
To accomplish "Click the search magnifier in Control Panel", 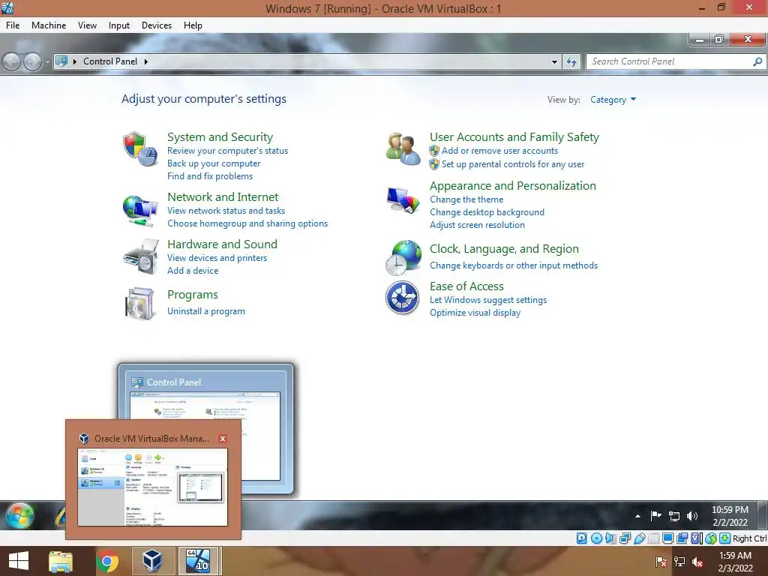I will 757,61.
